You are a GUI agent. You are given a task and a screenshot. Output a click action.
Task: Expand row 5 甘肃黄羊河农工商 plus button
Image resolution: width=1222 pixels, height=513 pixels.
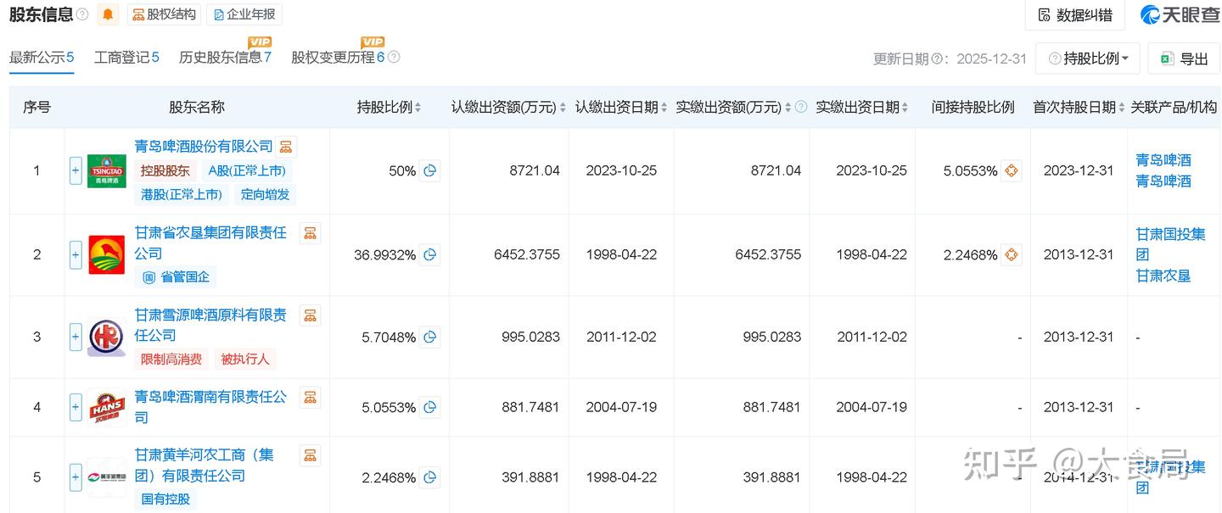pyautogui.click(x=76, y=477)
